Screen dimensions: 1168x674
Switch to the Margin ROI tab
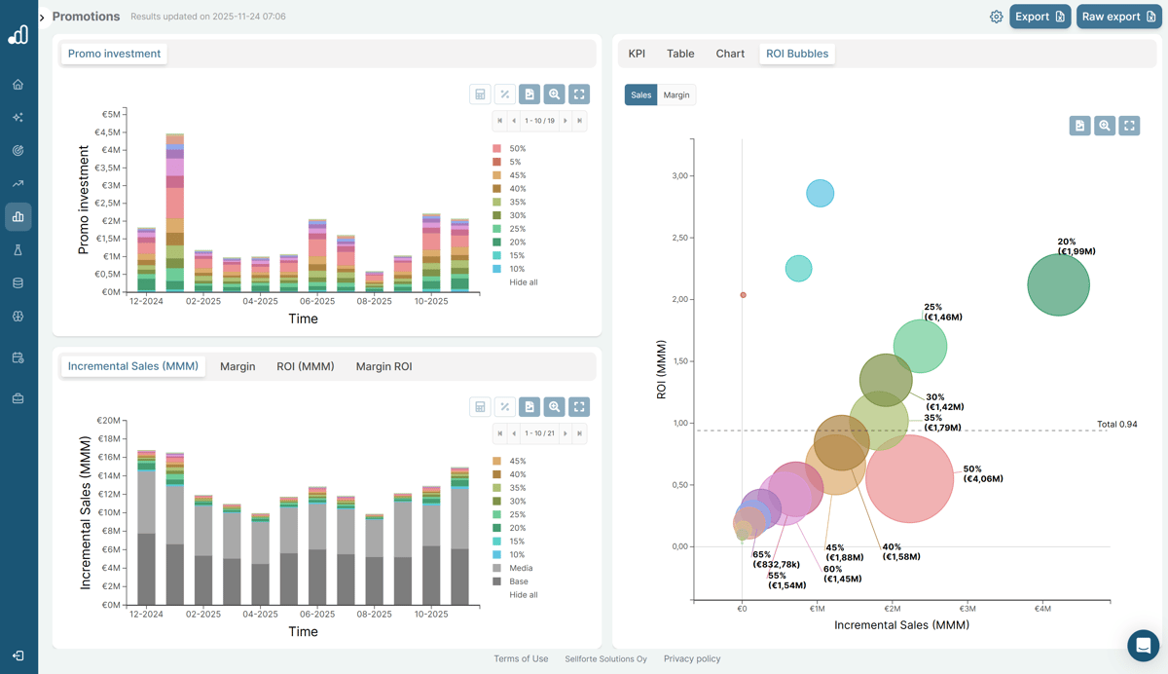point(383,366)
